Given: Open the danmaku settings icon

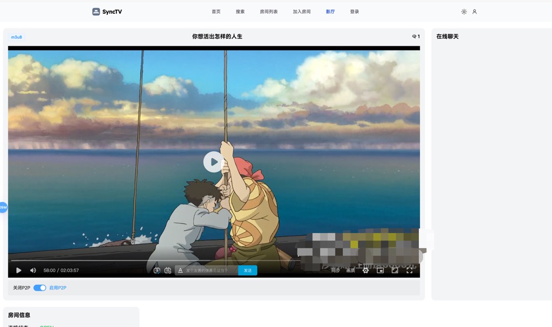Looking at the screenshot, I should [x=168, y=271].
